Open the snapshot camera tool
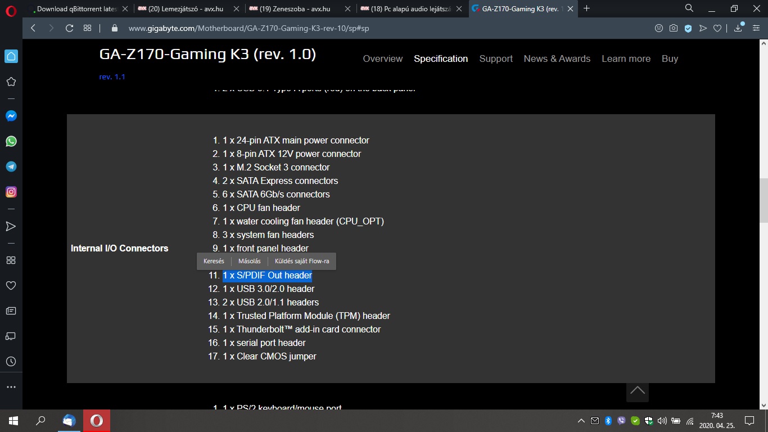The width and height of the screenshot is (768, 432). [x=673, y=28]
